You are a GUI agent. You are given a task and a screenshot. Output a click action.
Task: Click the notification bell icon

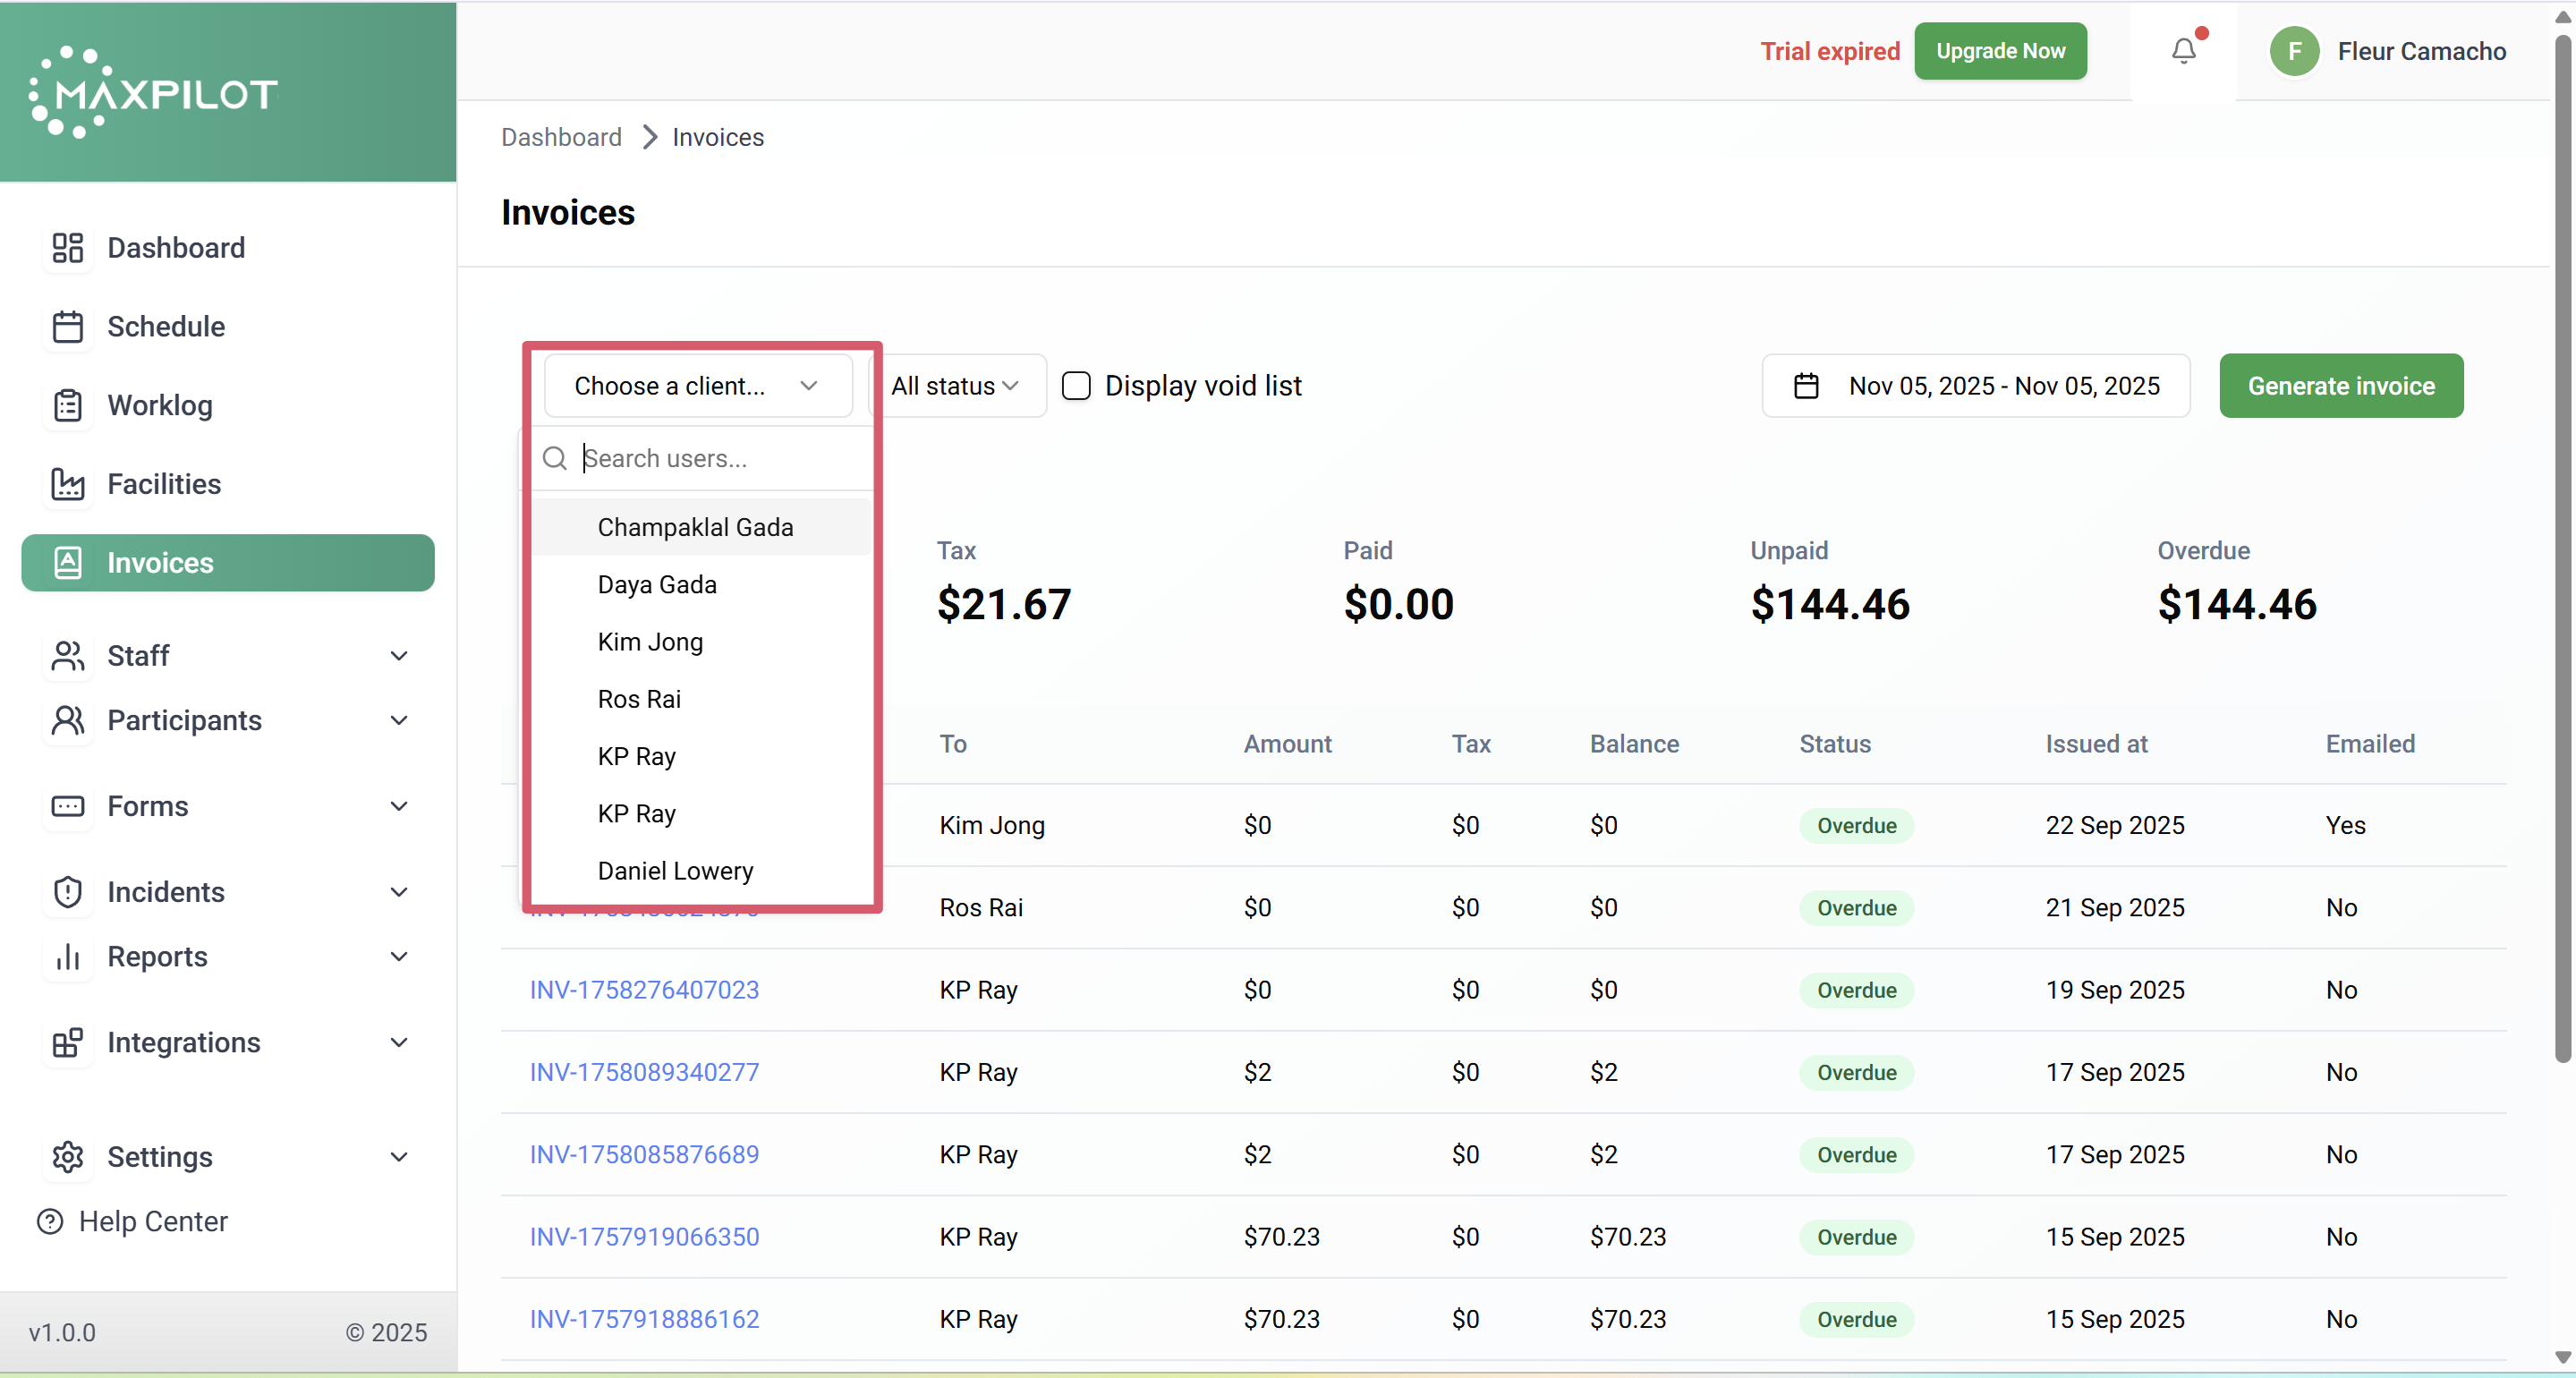(2183, 51)
